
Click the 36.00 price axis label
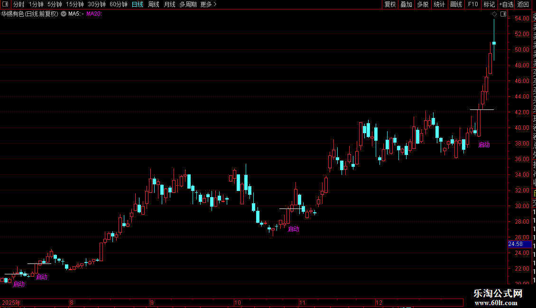click(x=522, y=159)
